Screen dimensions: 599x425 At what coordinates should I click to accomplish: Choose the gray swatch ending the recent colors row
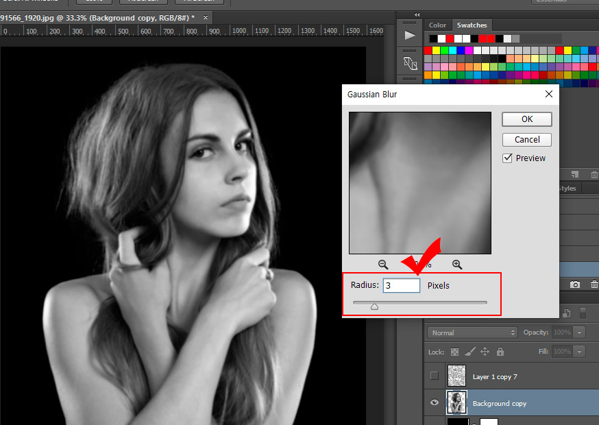tap(515, 38)
